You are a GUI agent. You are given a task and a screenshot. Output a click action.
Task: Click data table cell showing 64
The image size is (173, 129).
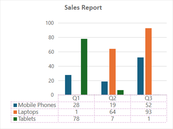(112, 112)
